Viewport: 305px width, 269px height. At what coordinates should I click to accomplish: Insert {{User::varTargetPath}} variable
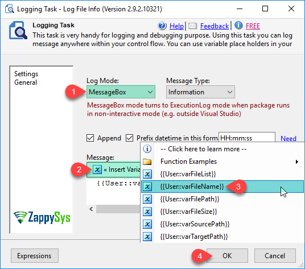pos(222,237)
